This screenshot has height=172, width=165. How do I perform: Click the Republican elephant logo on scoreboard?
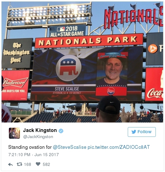pos(68,68)
